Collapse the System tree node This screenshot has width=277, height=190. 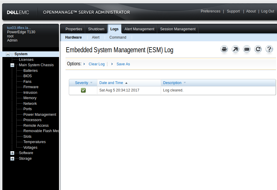[x=8, y=54]
